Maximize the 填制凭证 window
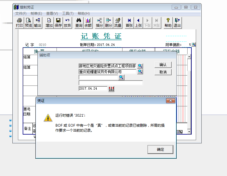The image size is (227, 176). (x=186, y=7)
